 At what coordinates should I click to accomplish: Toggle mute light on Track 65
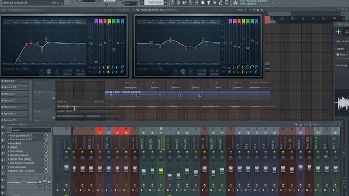pos(53,117)
